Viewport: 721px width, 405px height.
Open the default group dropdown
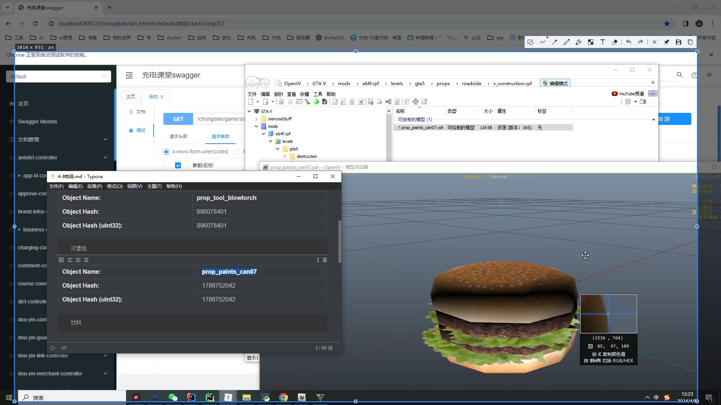[59, 76]
